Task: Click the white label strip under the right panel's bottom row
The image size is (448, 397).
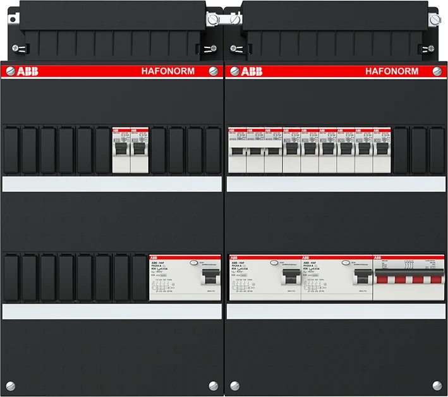Action: click(x=336, y=310)
